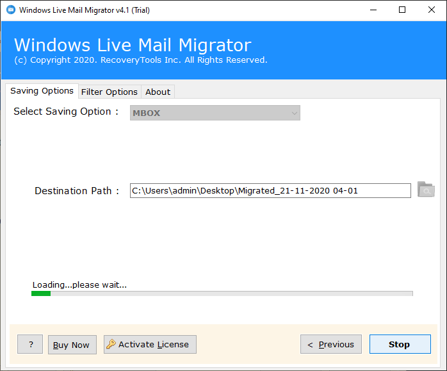Image resolution: width=447 pixels, height=371 pixels.
Task: Click the Windows Live Mail Migrator banner heading
Action: pyautogui.click(x=133, y=45)
